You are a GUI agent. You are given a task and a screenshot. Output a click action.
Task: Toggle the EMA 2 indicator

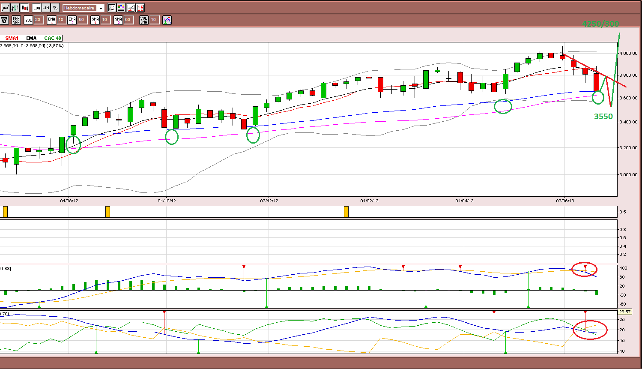pos(72,20)
